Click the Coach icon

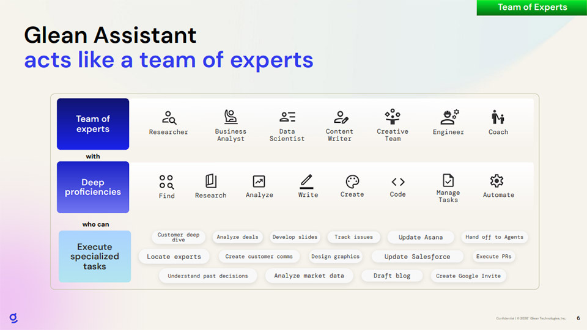[x=498, y=117]
